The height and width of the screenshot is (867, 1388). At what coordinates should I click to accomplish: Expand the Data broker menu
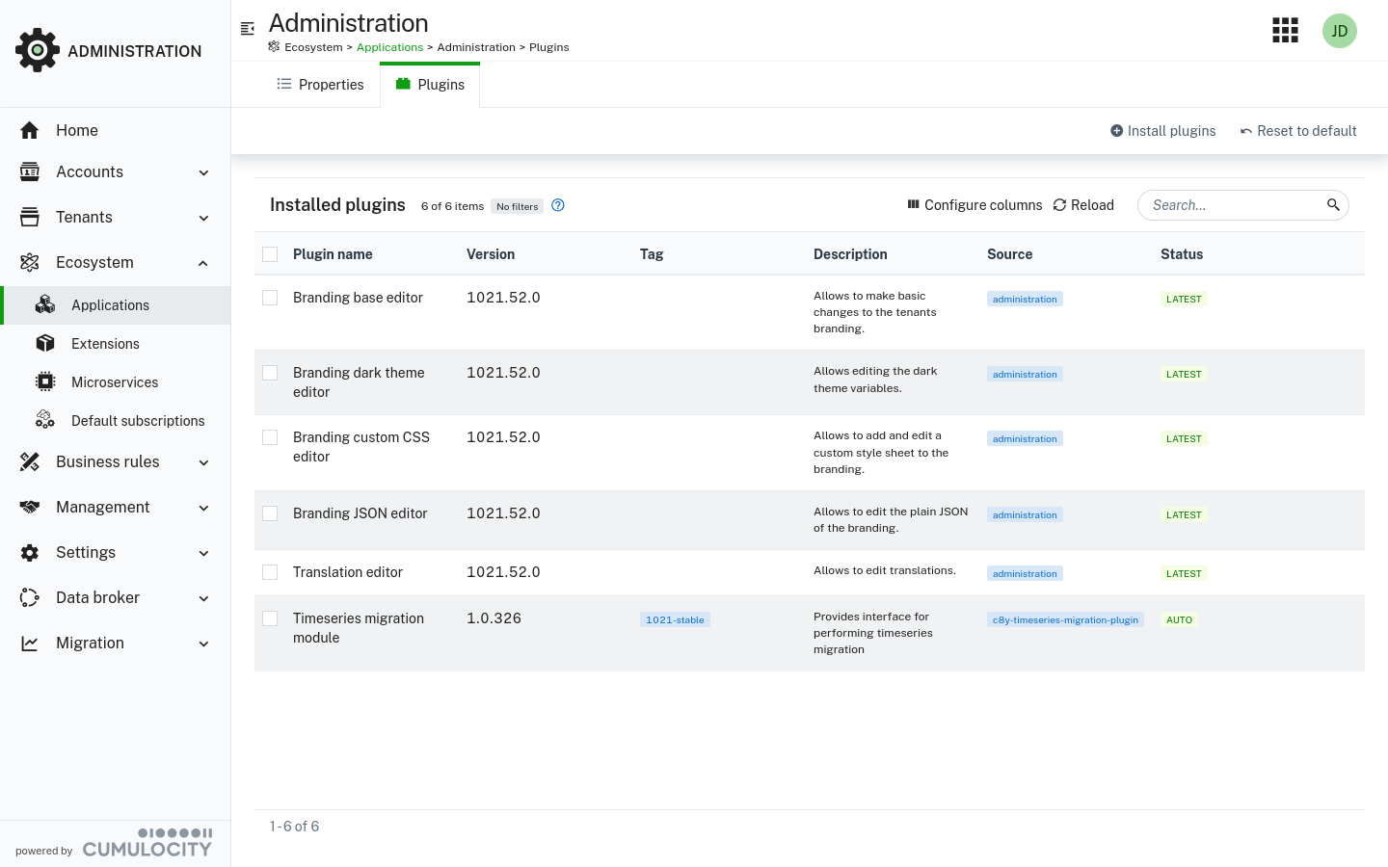(203, 598)
